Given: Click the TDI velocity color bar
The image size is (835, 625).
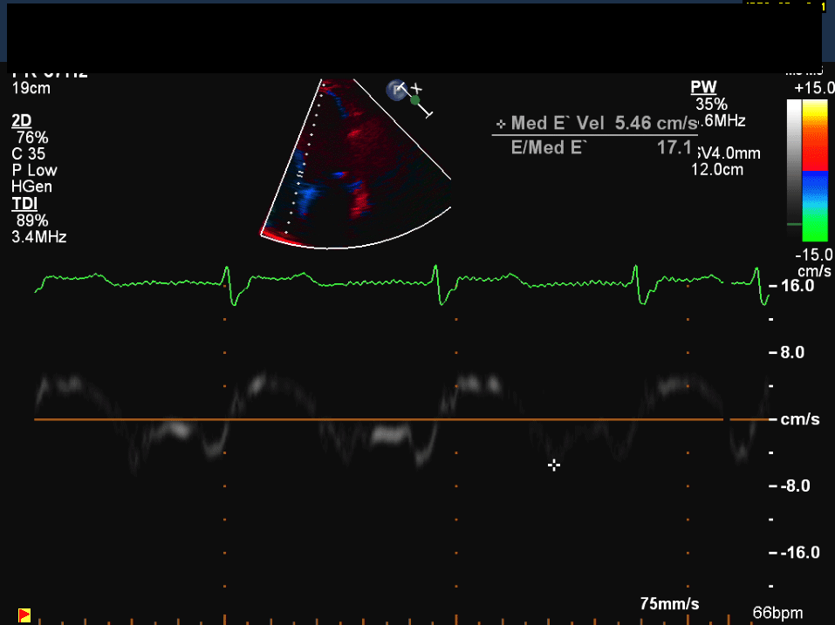Looking at the screenshot, I should click(x=815, y=170).
